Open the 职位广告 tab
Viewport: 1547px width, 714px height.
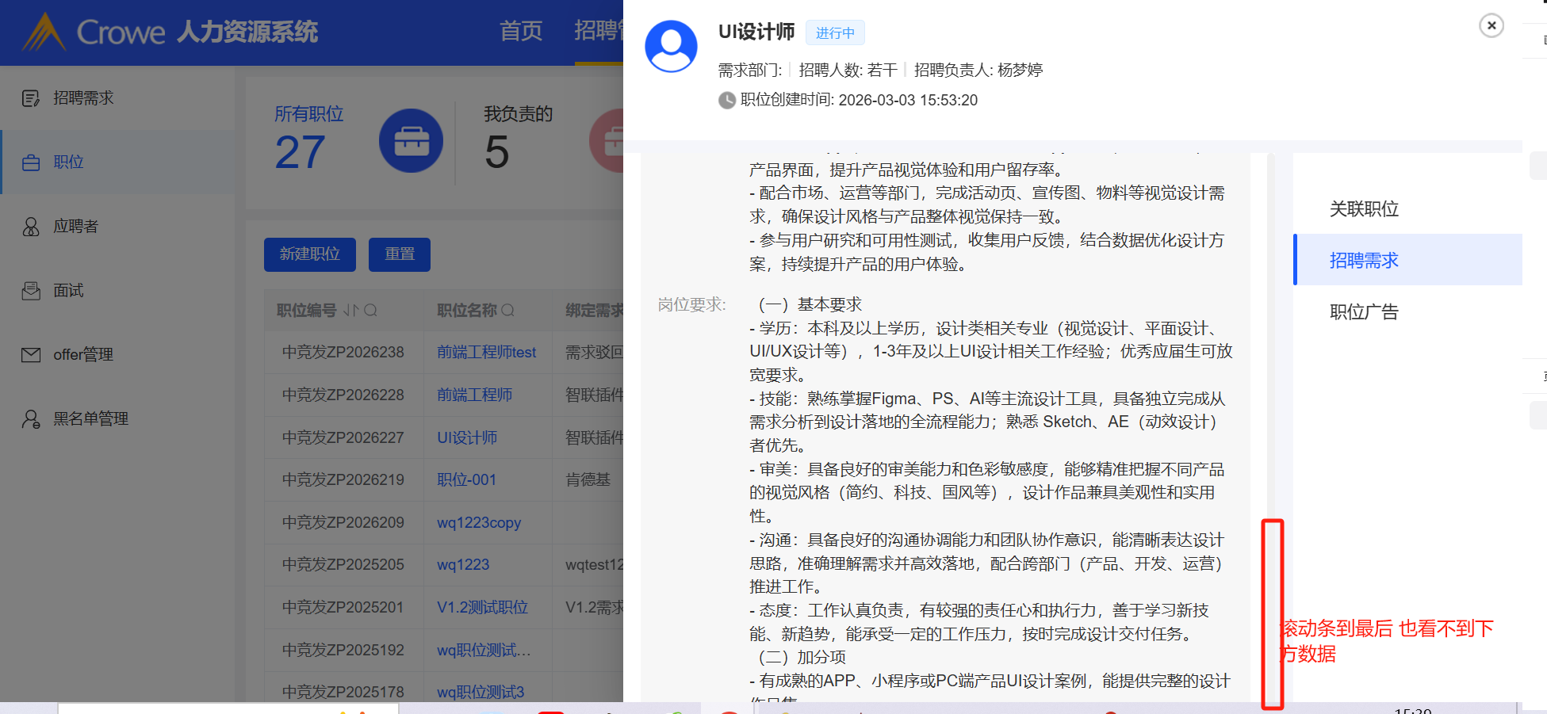pos(1363,312)
